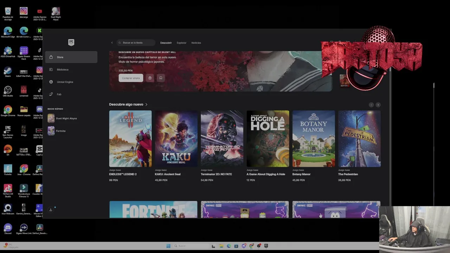
Task: Select the Wondershare Filmora 15 desktop icon
Action: pos(24,191)
